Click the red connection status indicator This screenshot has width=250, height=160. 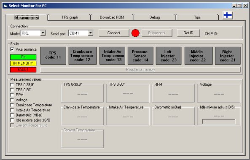tap(135, 33)
